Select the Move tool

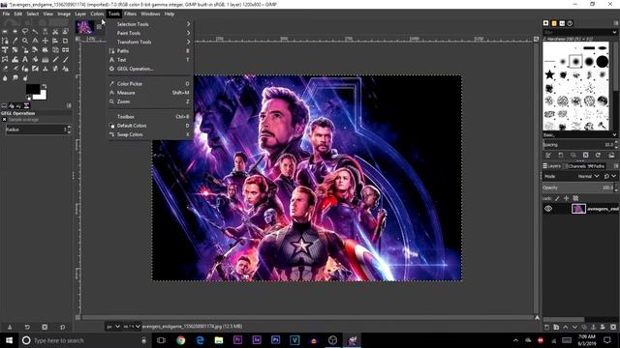(46, 41)
